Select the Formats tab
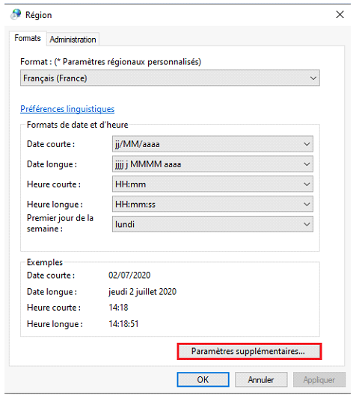Viewport: 356px width, 398px height. (28, 38)
